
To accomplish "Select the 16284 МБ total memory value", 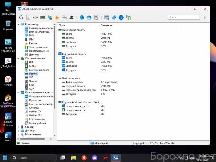I will (x=106, y=34).
